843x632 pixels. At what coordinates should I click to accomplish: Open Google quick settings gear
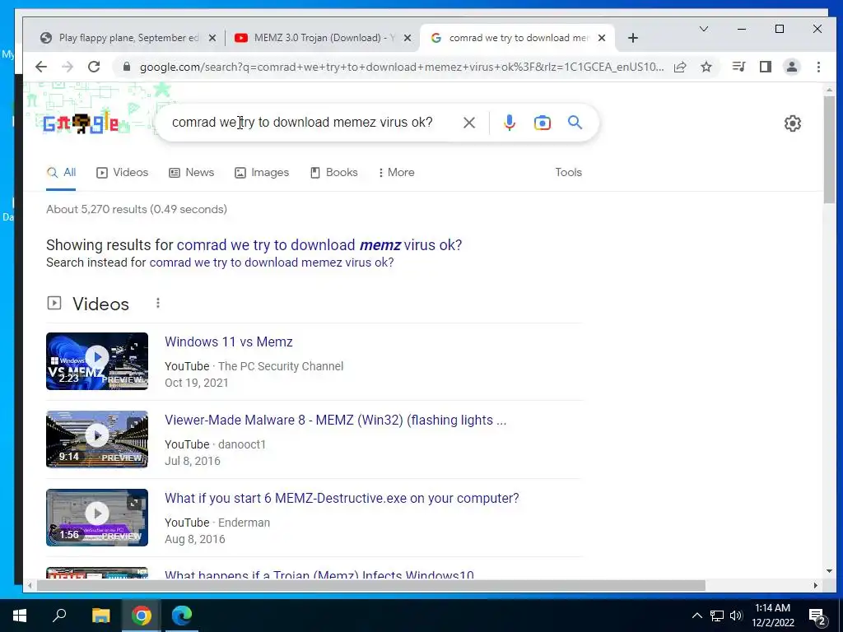[x=792, y=123]
